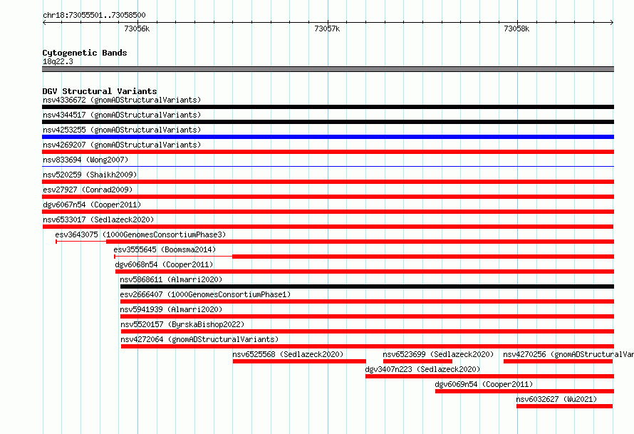The width and height of the screenshot is (634, 434).
Task: Open the nsv4336672 gnomAD variant label
Action: [x=122, y=100]
